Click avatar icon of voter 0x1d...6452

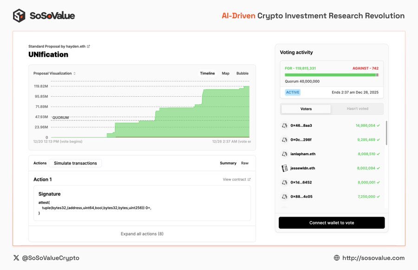coord(285,182)
